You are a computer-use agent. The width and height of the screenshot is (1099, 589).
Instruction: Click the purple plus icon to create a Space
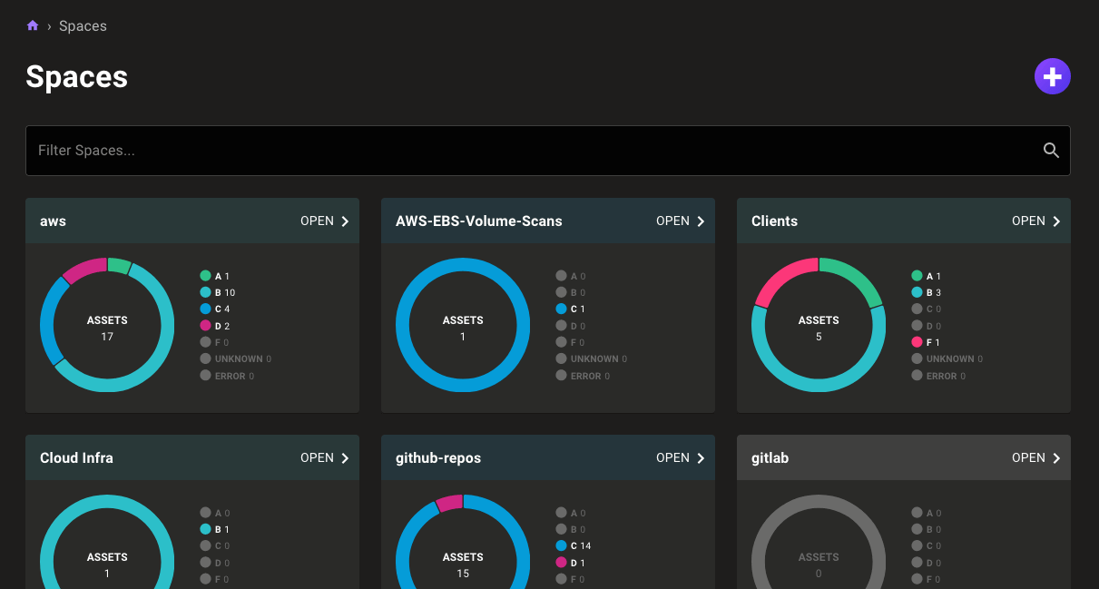[x=1052, y=76]
